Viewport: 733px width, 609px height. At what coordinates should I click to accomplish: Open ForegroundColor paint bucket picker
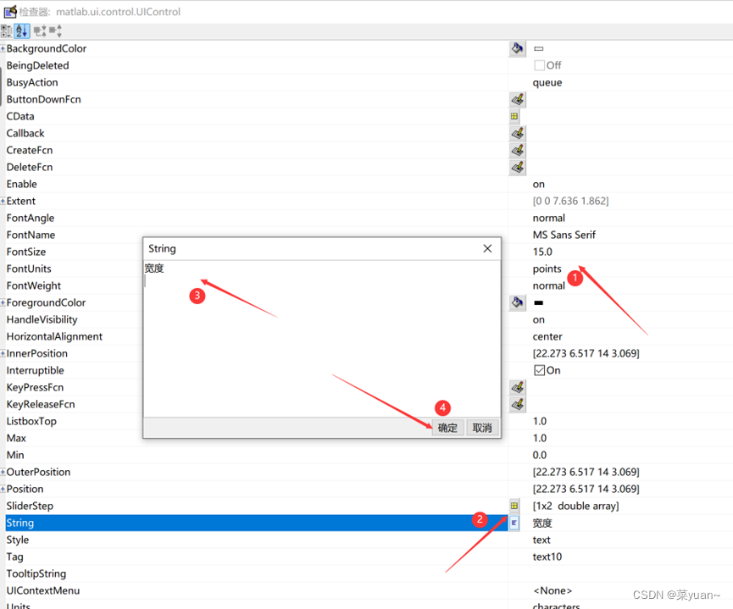click(x=517, y=303)
